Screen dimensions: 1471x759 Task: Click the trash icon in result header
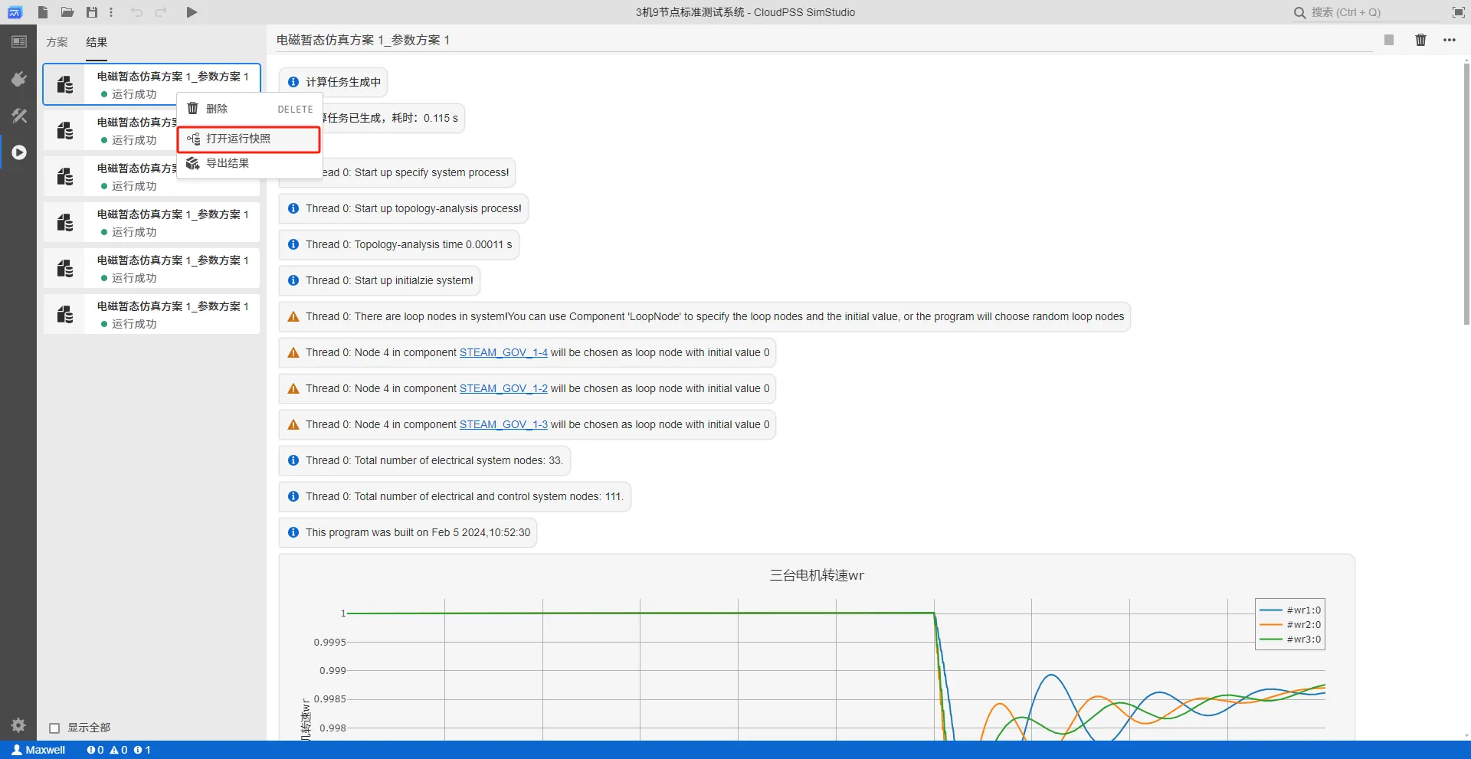click(x=1420, y=40)
